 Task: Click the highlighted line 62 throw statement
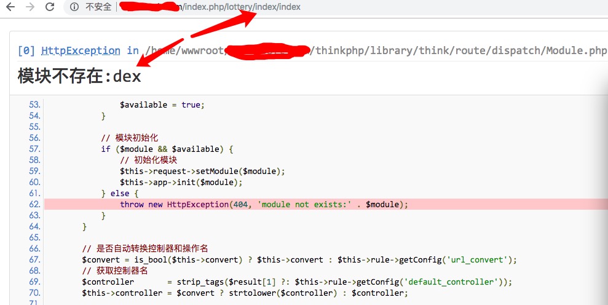264,204
